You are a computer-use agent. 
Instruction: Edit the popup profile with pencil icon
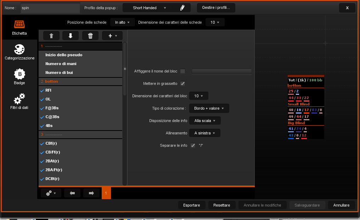point(182,8)
